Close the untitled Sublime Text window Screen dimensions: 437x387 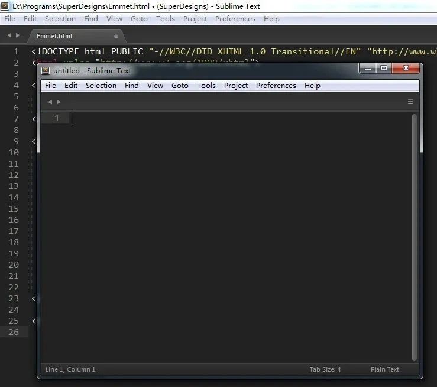[x=406, y=68]
